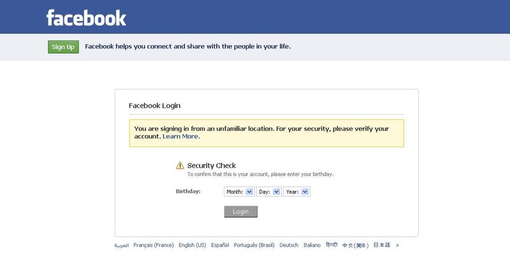Select Italiano language link

[312, 245]
